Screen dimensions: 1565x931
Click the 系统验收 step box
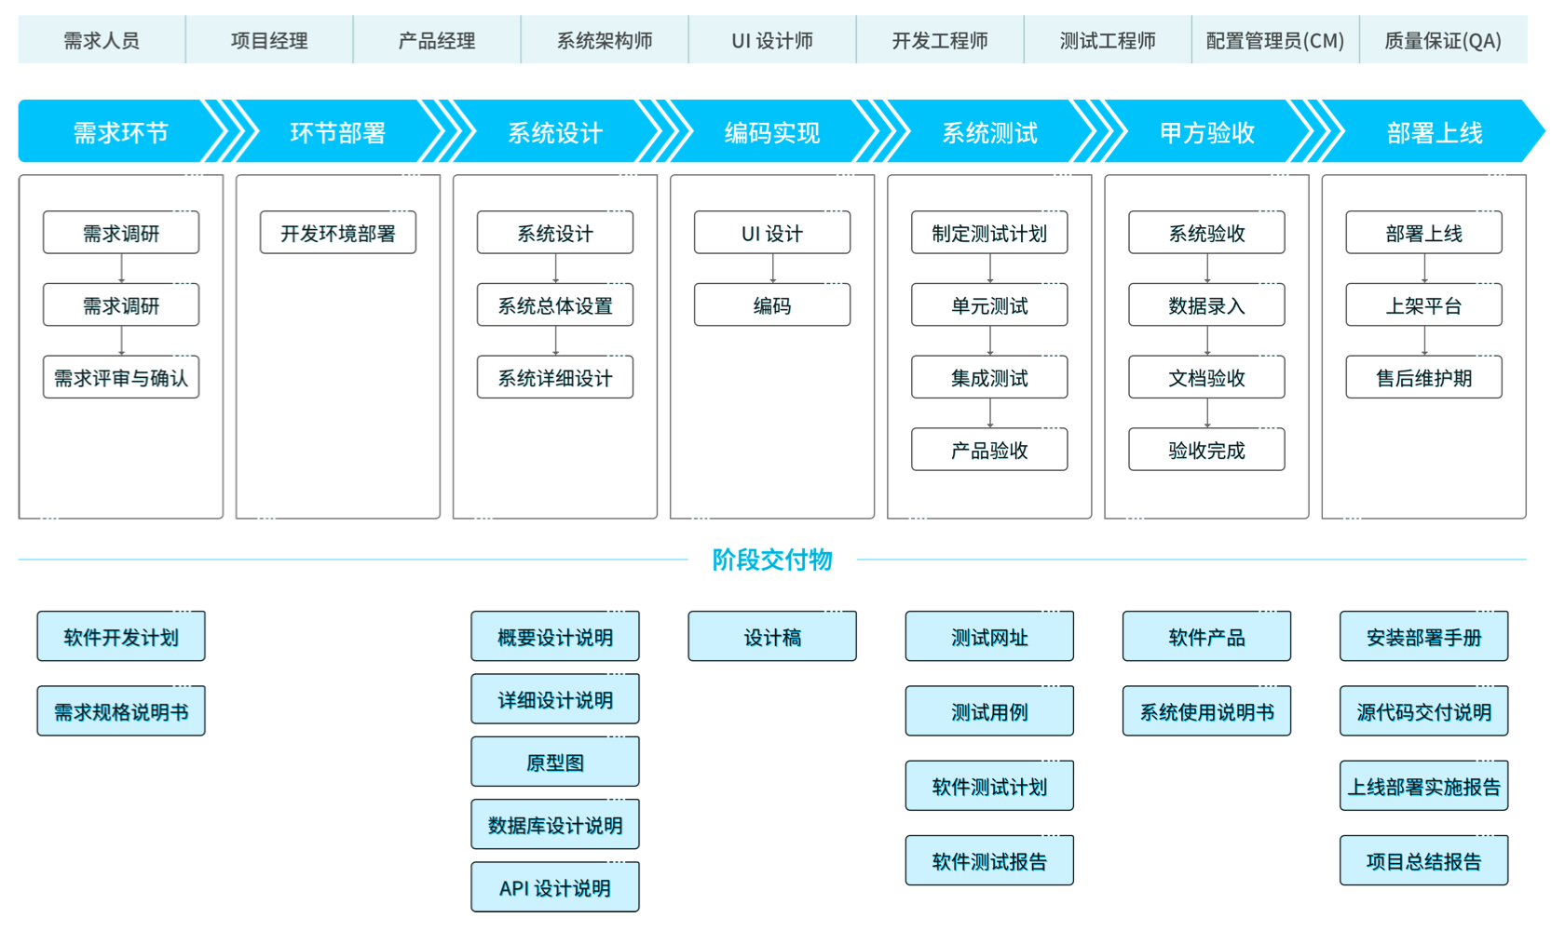coord(1207,233)
